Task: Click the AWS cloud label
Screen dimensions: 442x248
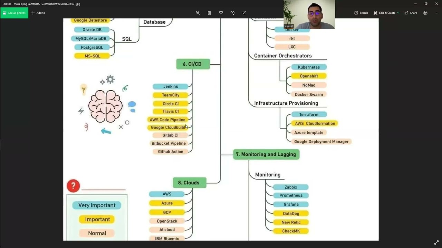Action: click(x=167, y=194)
